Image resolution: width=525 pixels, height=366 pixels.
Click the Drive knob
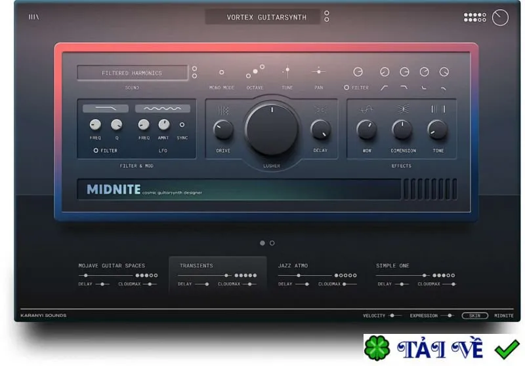click(223, 130)
